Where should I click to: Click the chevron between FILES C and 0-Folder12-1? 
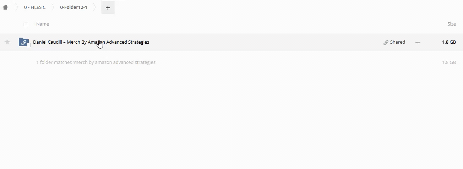(x=52, y=7)
